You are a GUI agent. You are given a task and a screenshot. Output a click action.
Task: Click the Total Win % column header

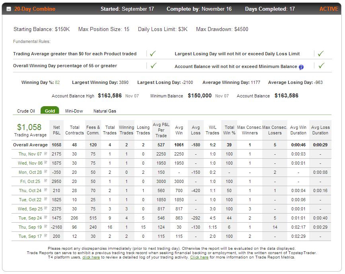coord(229,130)
